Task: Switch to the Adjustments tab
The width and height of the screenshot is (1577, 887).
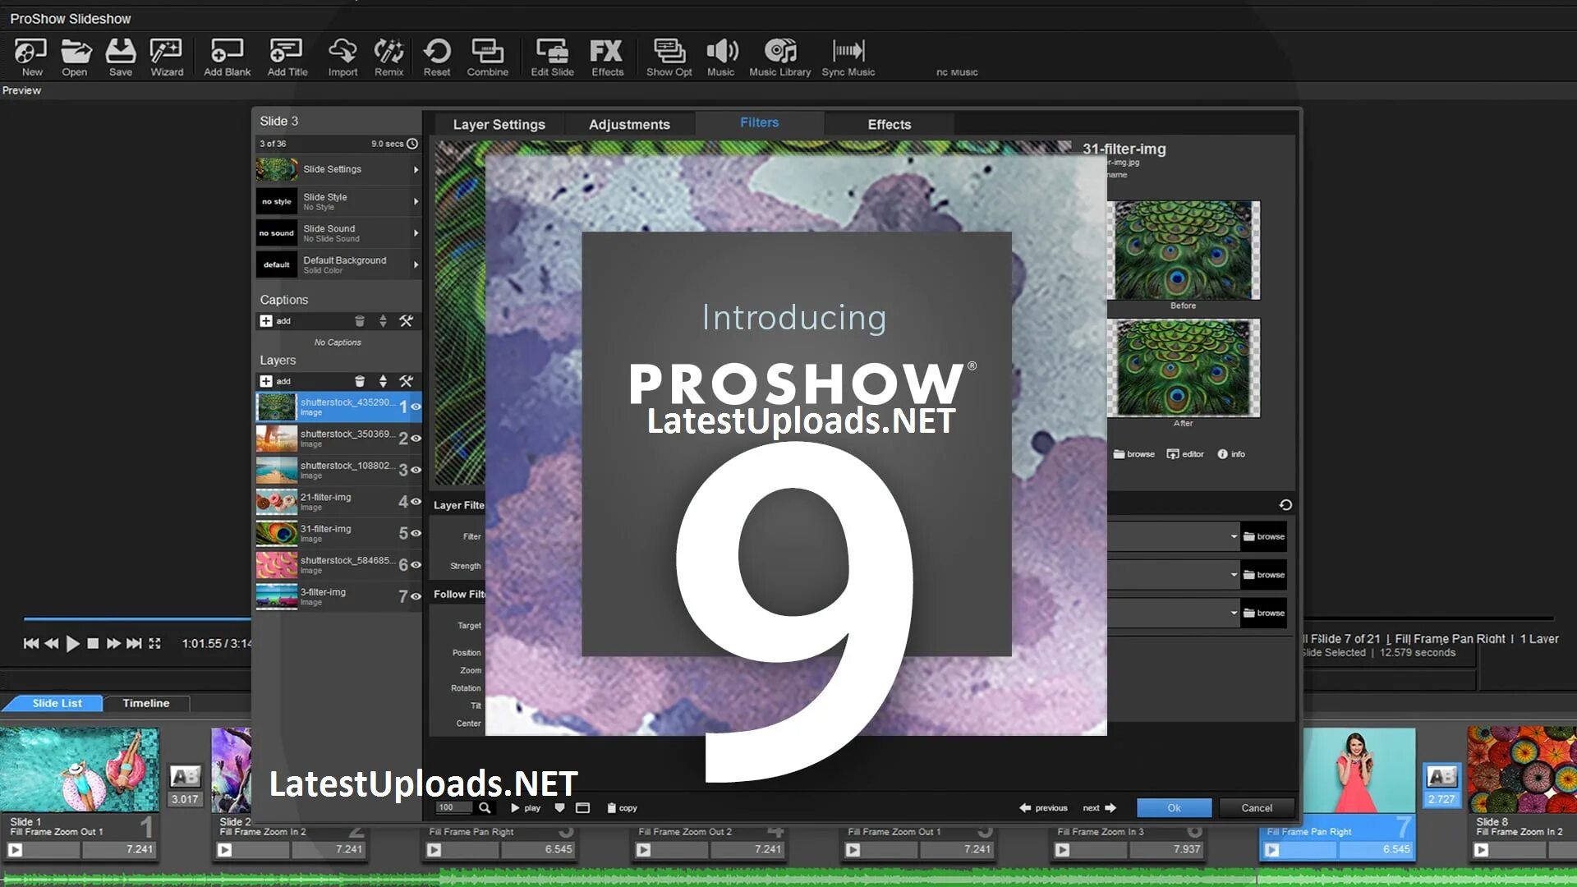Action: 629,124
